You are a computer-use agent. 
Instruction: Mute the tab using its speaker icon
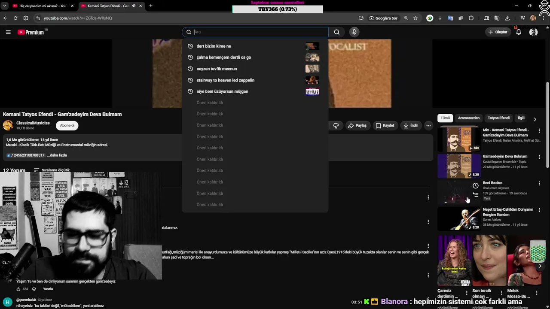(x=134, y=6)
